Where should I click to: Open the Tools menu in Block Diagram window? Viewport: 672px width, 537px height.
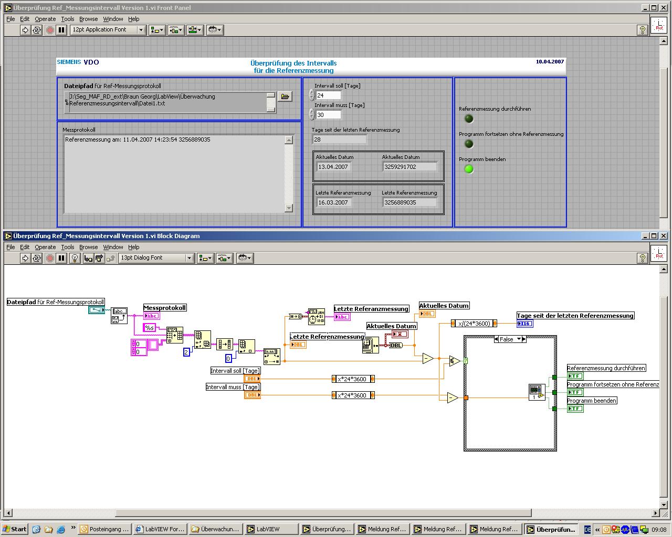click(67, 247)
